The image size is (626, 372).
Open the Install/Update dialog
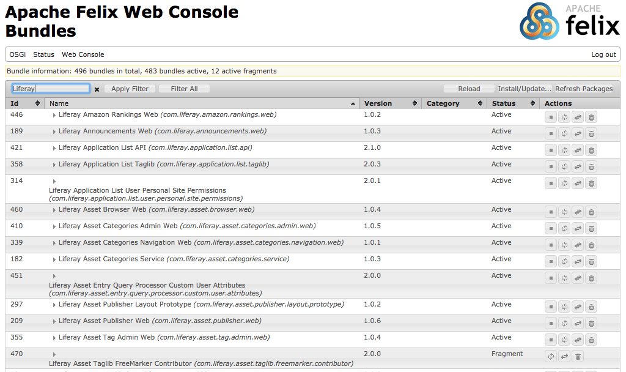(525, 89)
